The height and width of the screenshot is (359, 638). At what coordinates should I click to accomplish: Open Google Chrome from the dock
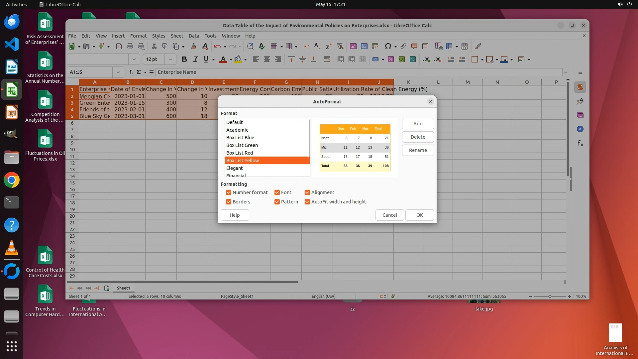12,180
